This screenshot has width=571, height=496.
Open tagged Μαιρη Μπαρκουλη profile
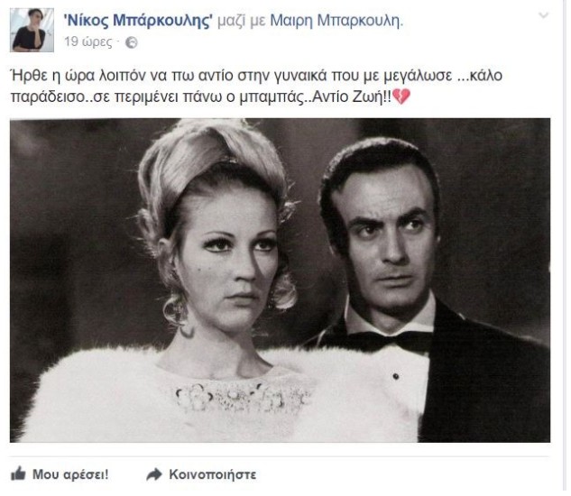(x=336, y=21)
